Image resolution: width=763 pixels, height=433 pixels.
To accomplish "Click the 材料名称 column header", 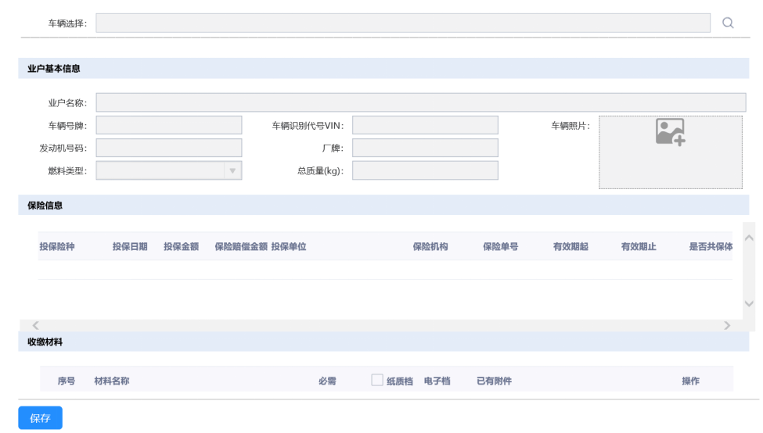I will pyautogui.click(x=111, y=381).
